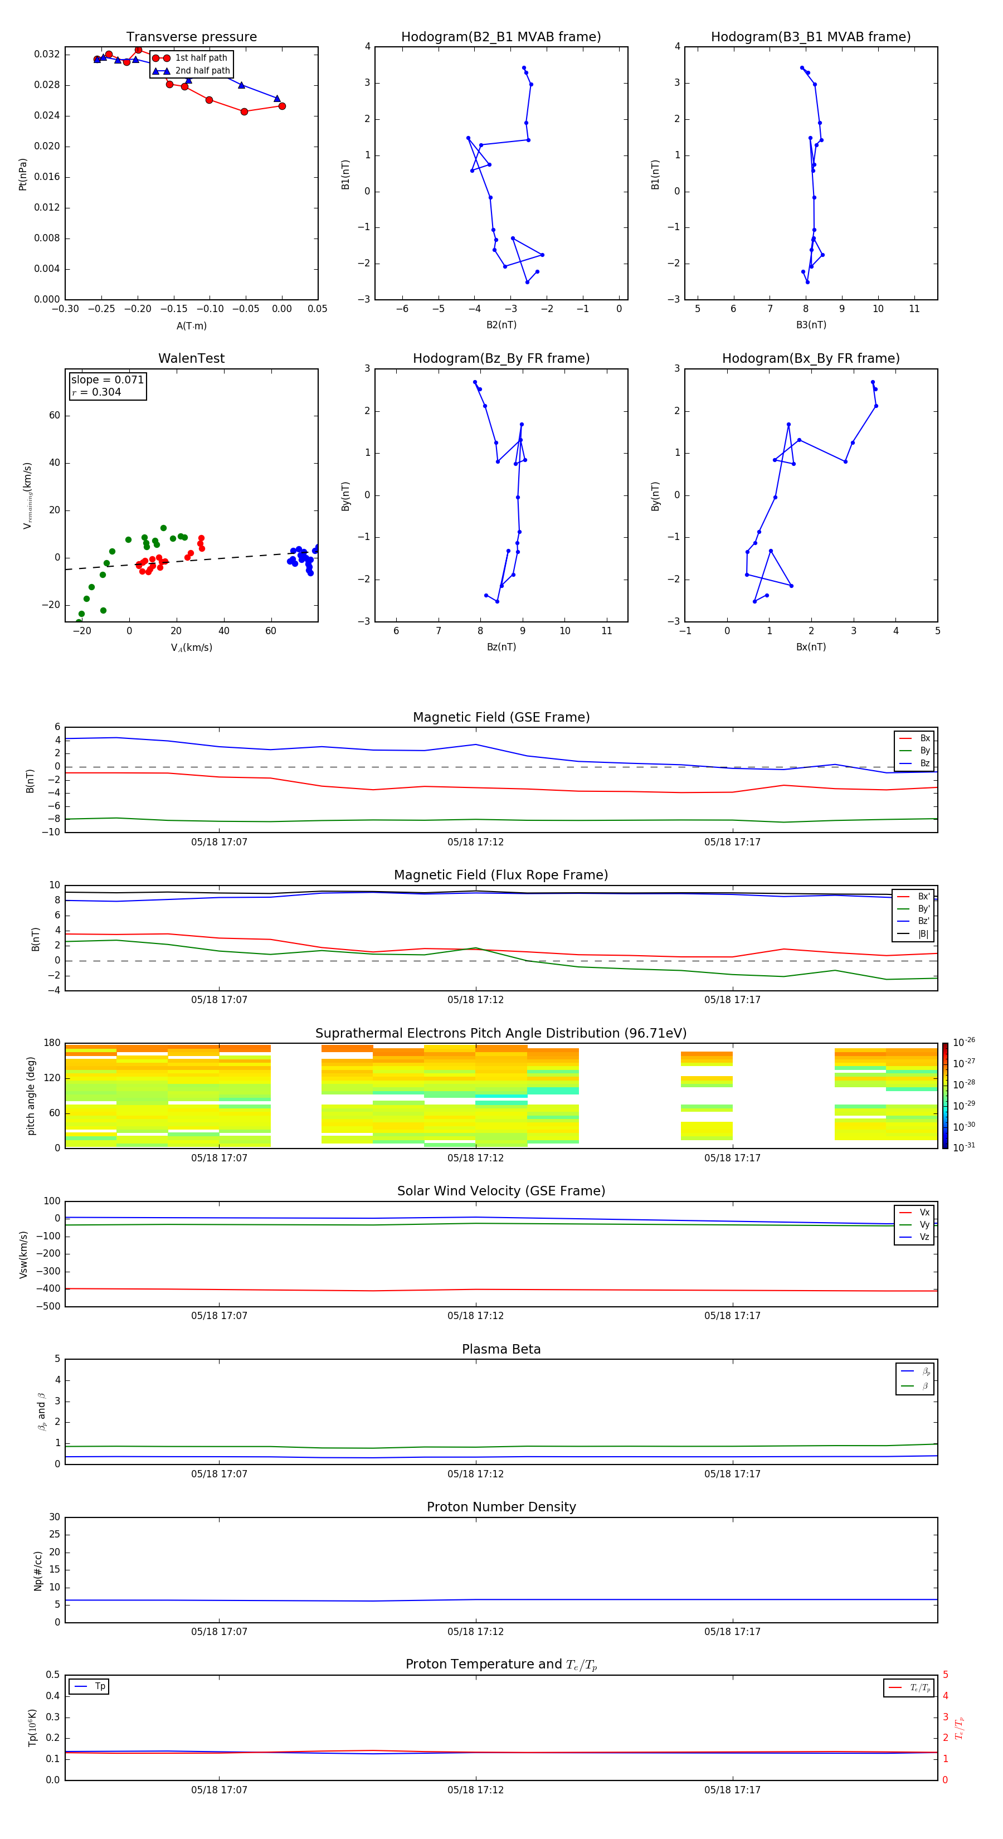1003x1839 pixels.
Task: Click the "Vremaining(km/s)" y-axis label
Action: coord(28,495)
